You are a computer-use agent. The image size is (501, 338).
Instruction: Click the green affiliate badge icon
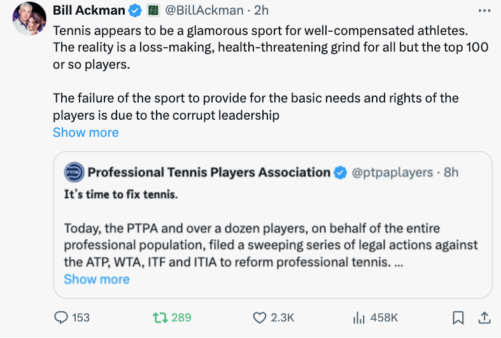(153, 10)
